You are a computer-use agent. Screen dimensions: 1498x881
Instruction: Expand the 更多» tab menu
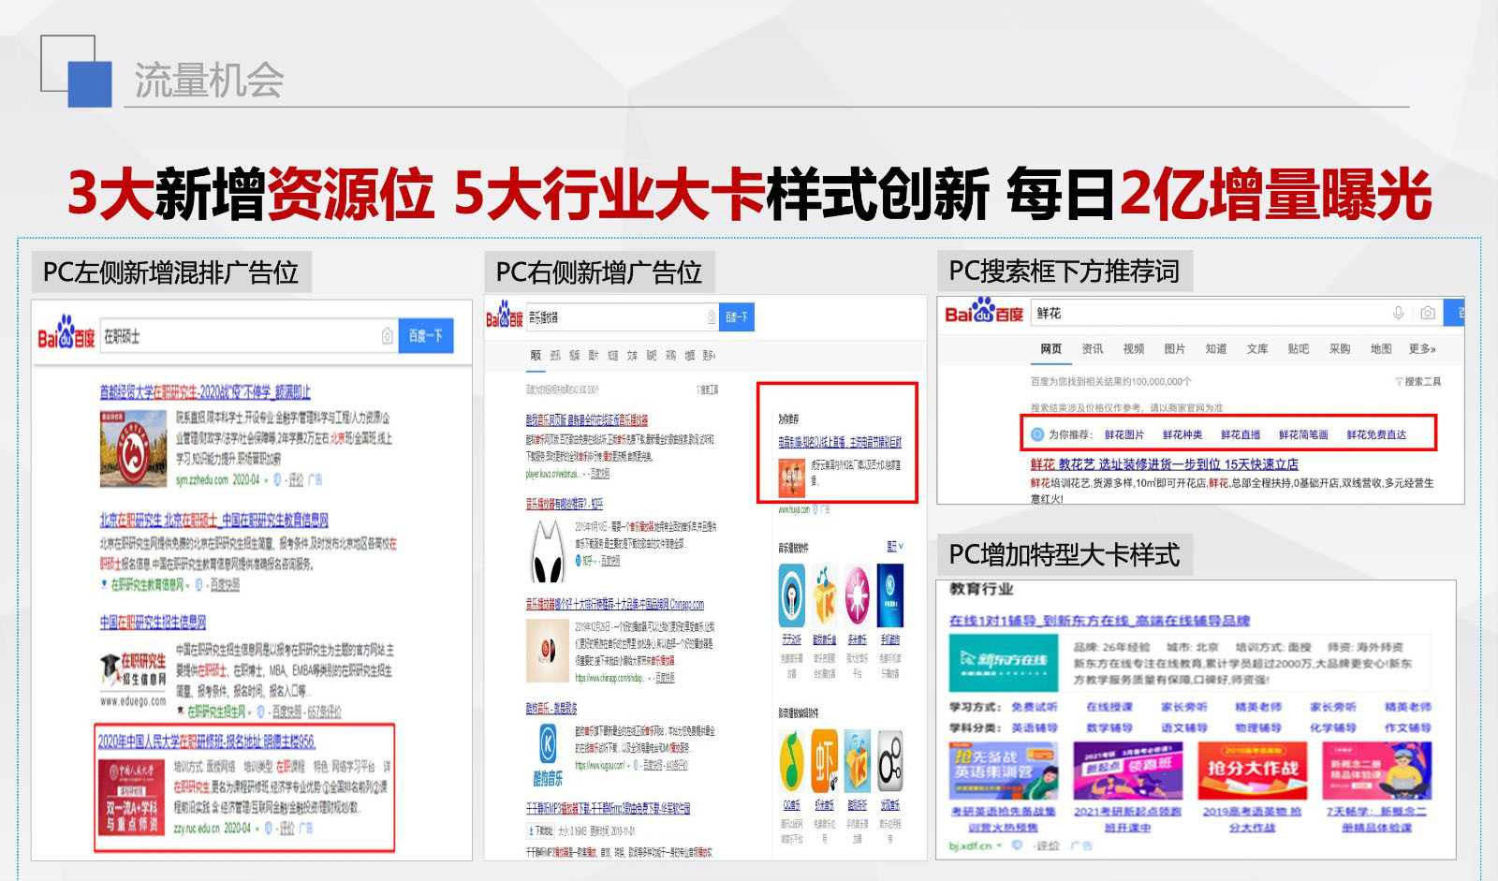pyautogui.click(x=1422, y=348)
